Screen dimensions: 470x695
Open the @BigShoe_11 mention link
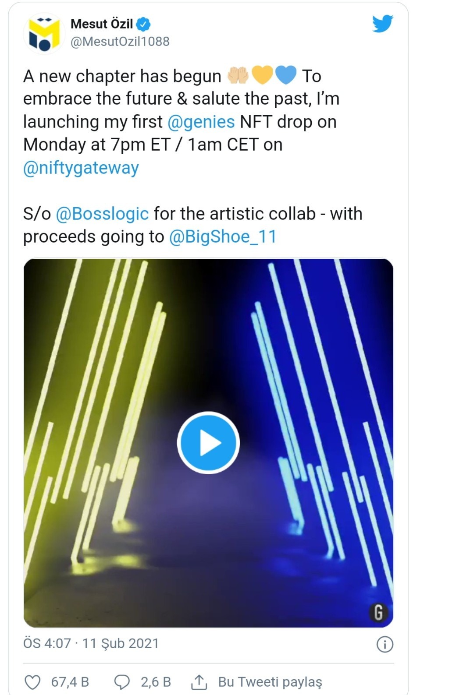(223, 237)
